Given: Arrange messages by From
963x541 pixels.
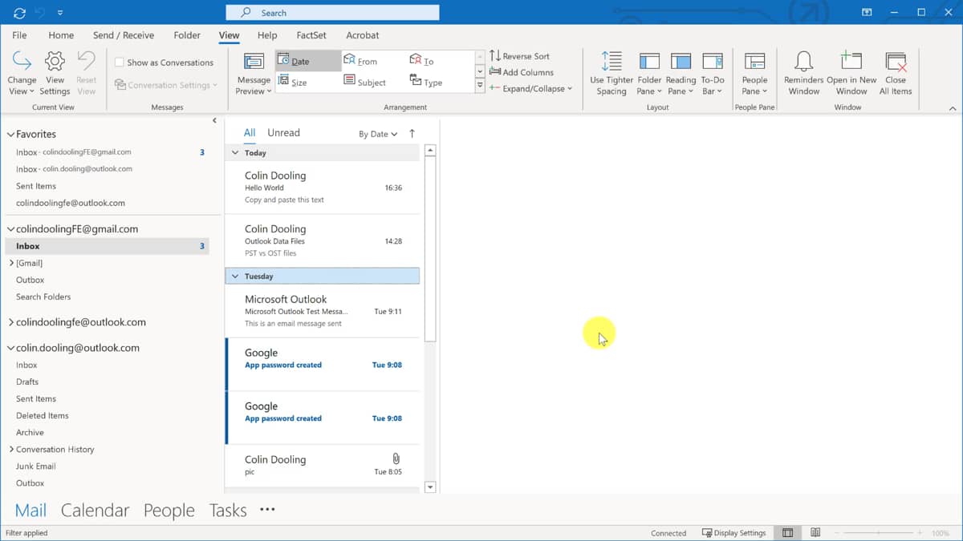Looking at the screenshot, I should (x=361, y=61).
